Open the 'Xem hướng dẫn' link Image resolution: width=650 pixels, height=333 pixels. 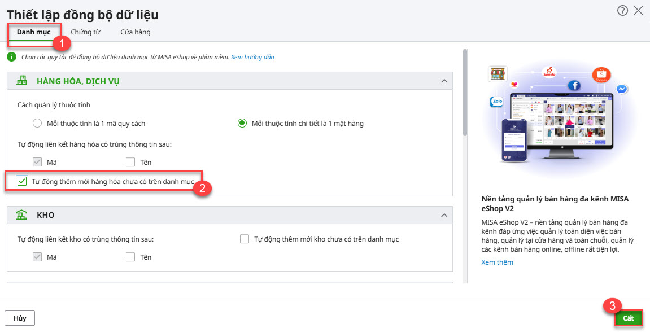(252, 57)
